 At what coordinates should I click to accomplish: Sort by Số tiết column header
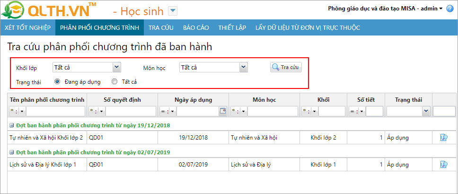point(366,100)
